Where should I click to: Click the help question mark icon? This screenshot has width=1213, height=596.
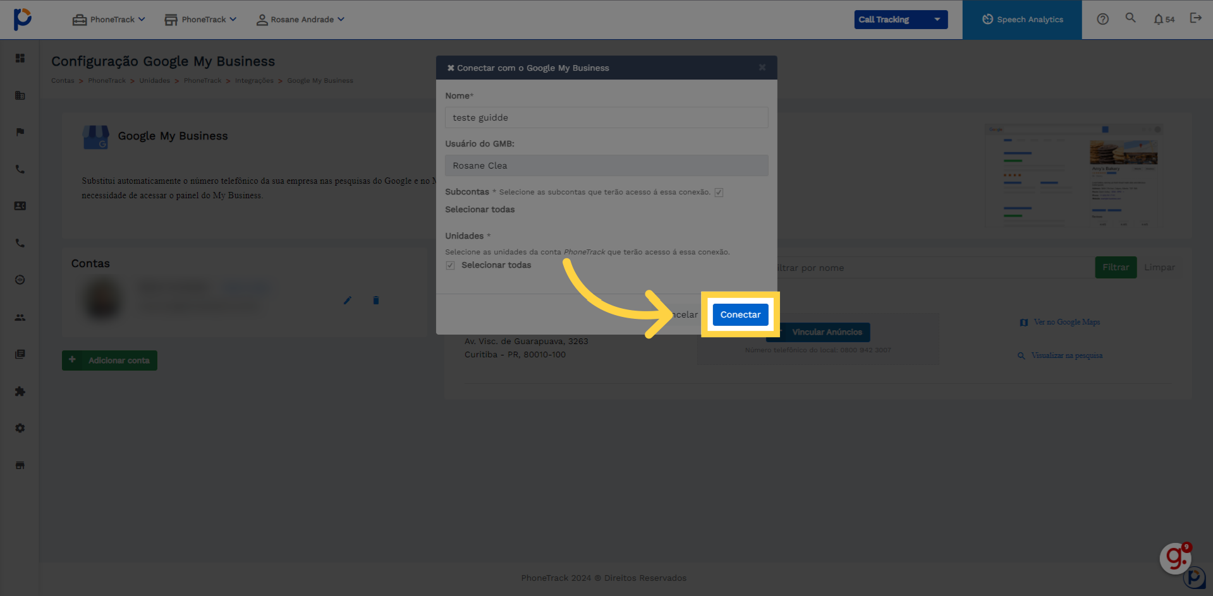click(1103, 20)
